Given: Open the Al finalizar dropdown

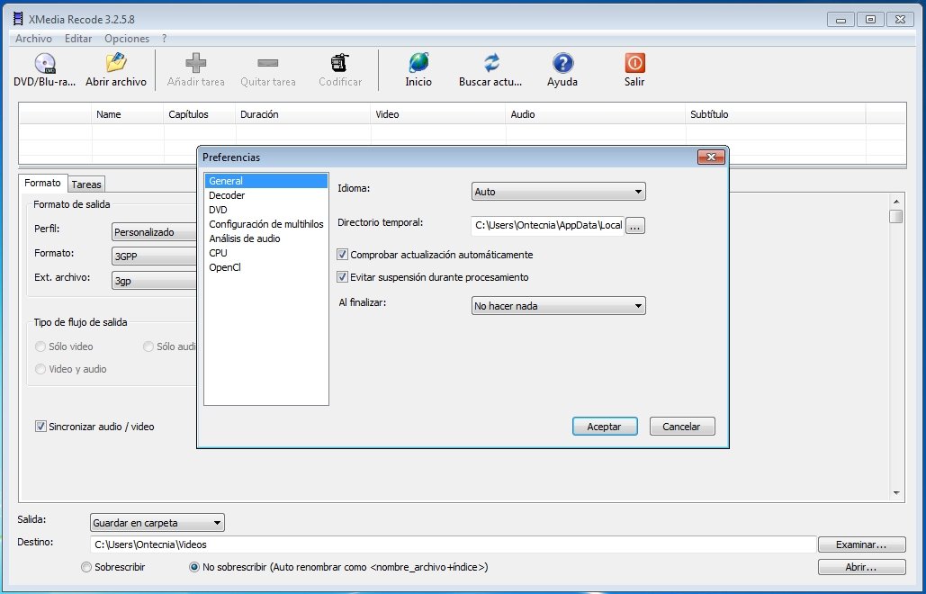Looking at the screenshot, I should (x=639, y=305).
